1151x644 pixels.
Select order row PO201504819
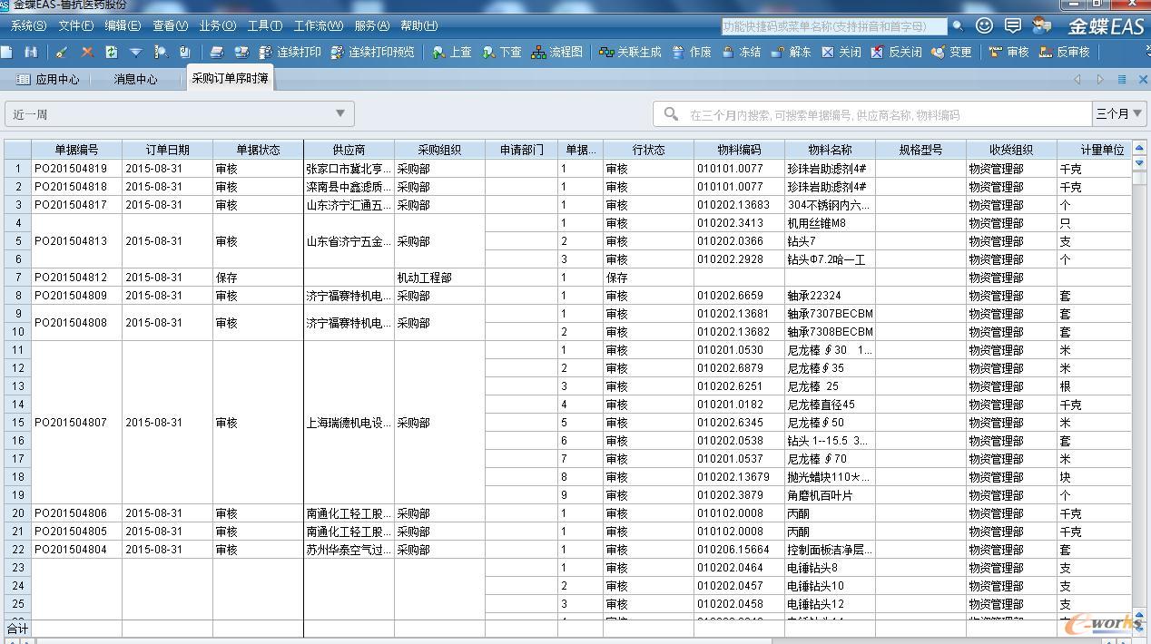(71, 169)
